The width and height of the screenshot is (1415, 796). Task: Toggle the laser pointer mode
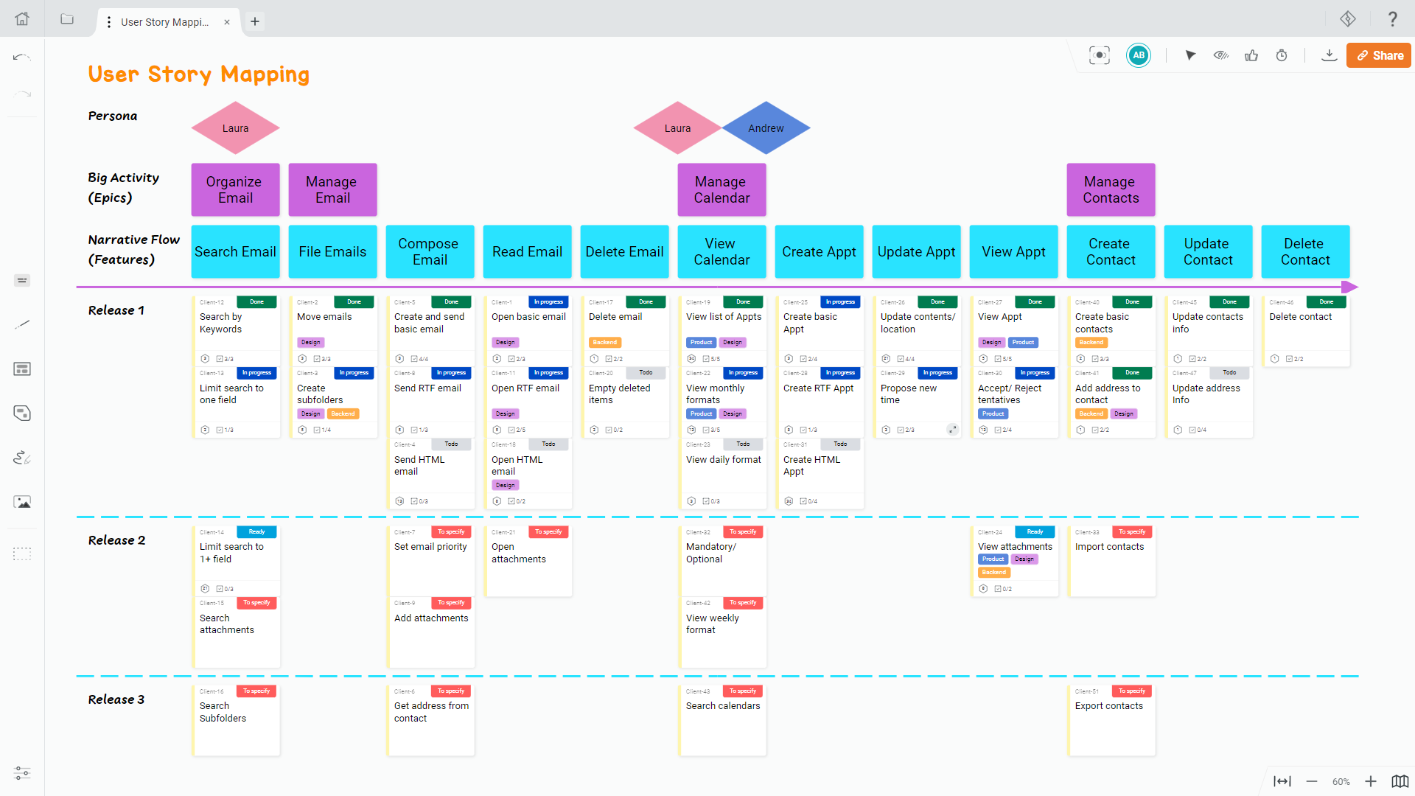[1191, 55]
